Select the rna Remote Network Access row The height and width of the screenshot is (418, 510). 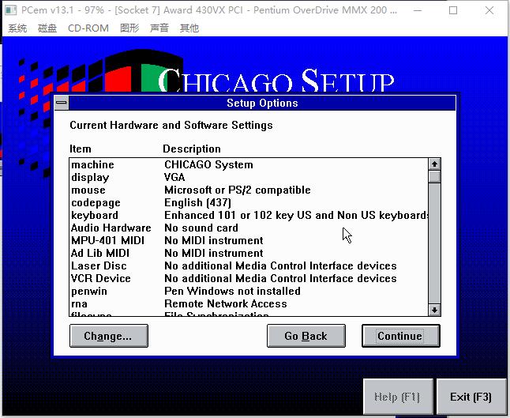[x=249, y=303]
